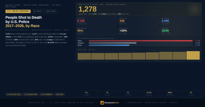Click the highlighted 2025 annual bar
This screenshot has width=205, height=107.
tap(193, 55)
